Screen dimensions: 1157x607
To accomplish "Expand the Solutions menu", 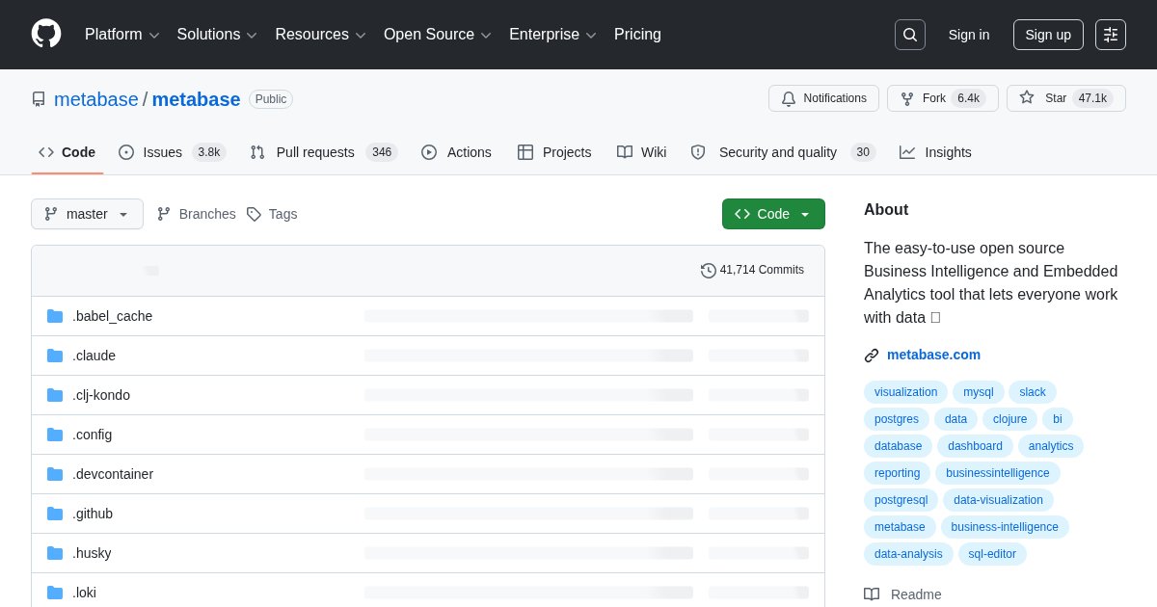I will point(217,35).
